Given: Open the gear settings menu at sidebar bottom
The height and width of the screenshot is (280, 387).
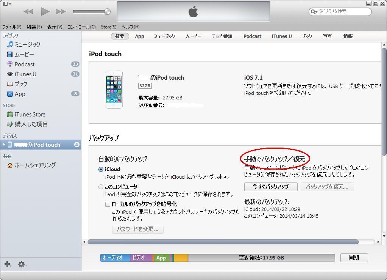Looking at the screenshot, I should pyautogui.click(x=22, y=264).
